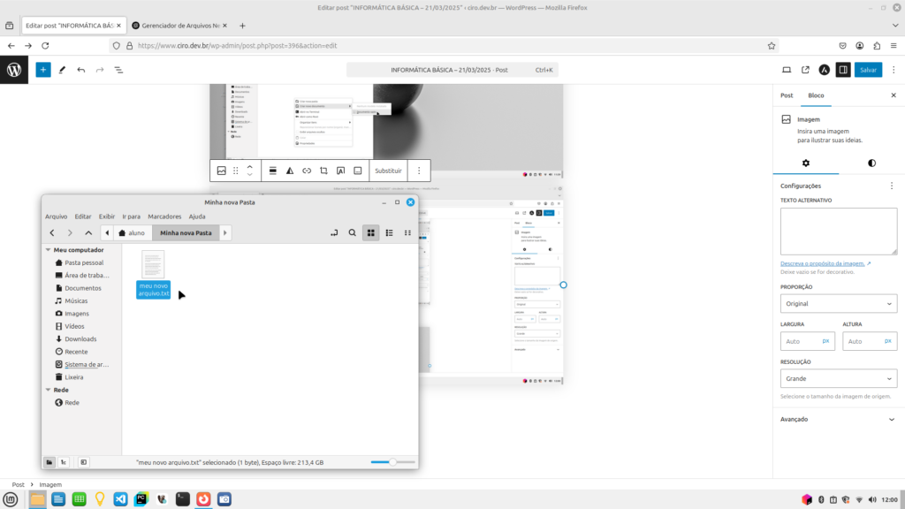Open the Styles half-circle tab in sidebar
Screen dimensions: 905x509
coord(871,163)
